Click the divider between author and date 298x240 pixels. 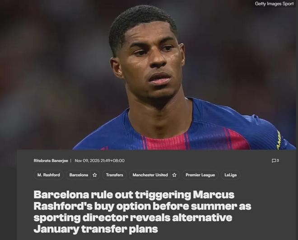coord(71,161)
